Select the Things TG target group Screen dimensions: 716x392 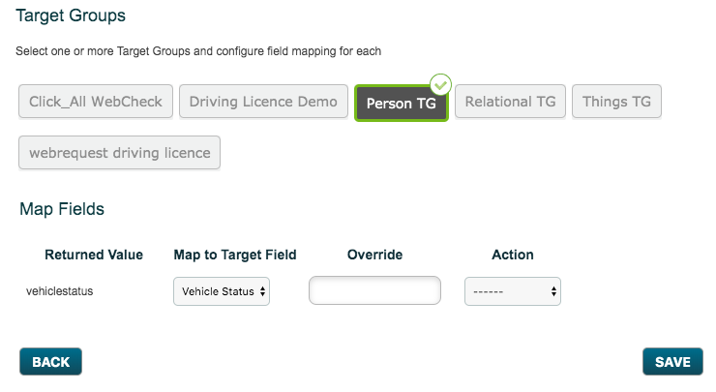[616, 102]
